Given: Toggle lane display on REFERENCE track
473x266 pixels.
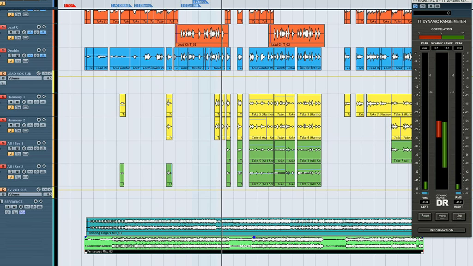Looking at the screenshot, I should (22, 212).
